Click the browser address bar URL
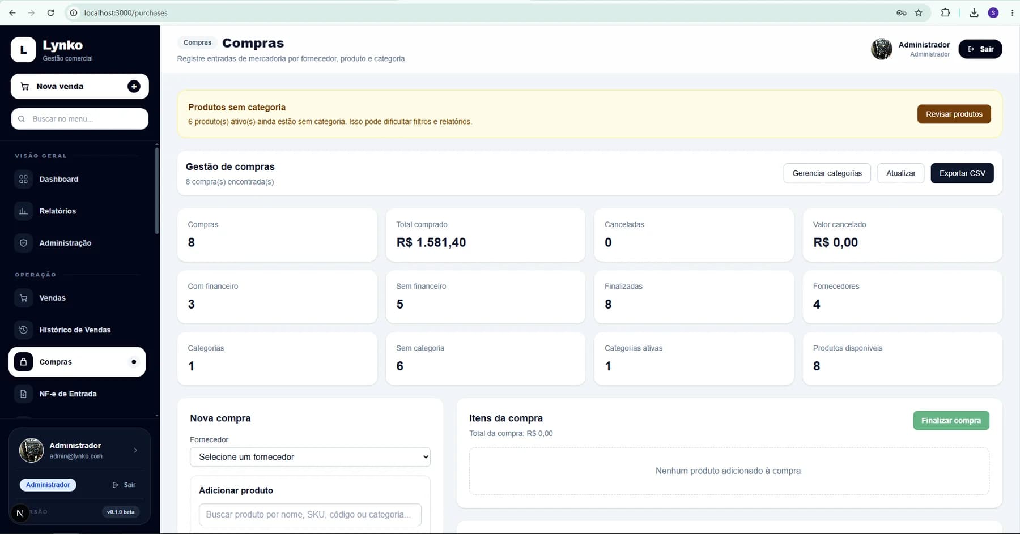Image resolution: width=1020 pixels, height=534 pixels. pos(126,12)
